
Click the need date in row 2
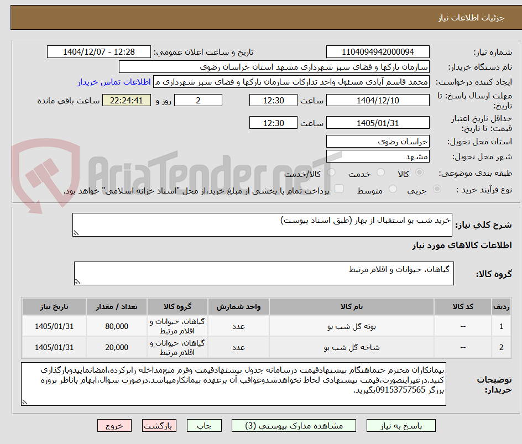click(54, 347)
